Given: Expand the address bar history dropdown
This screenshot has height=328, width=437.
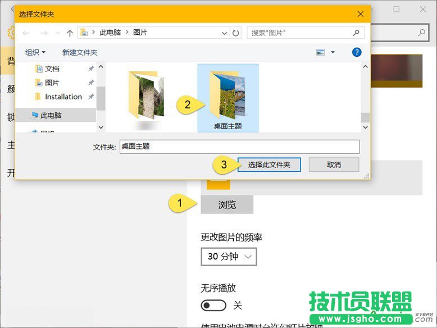Looking at the screenshot, I should tap(224, 33).
